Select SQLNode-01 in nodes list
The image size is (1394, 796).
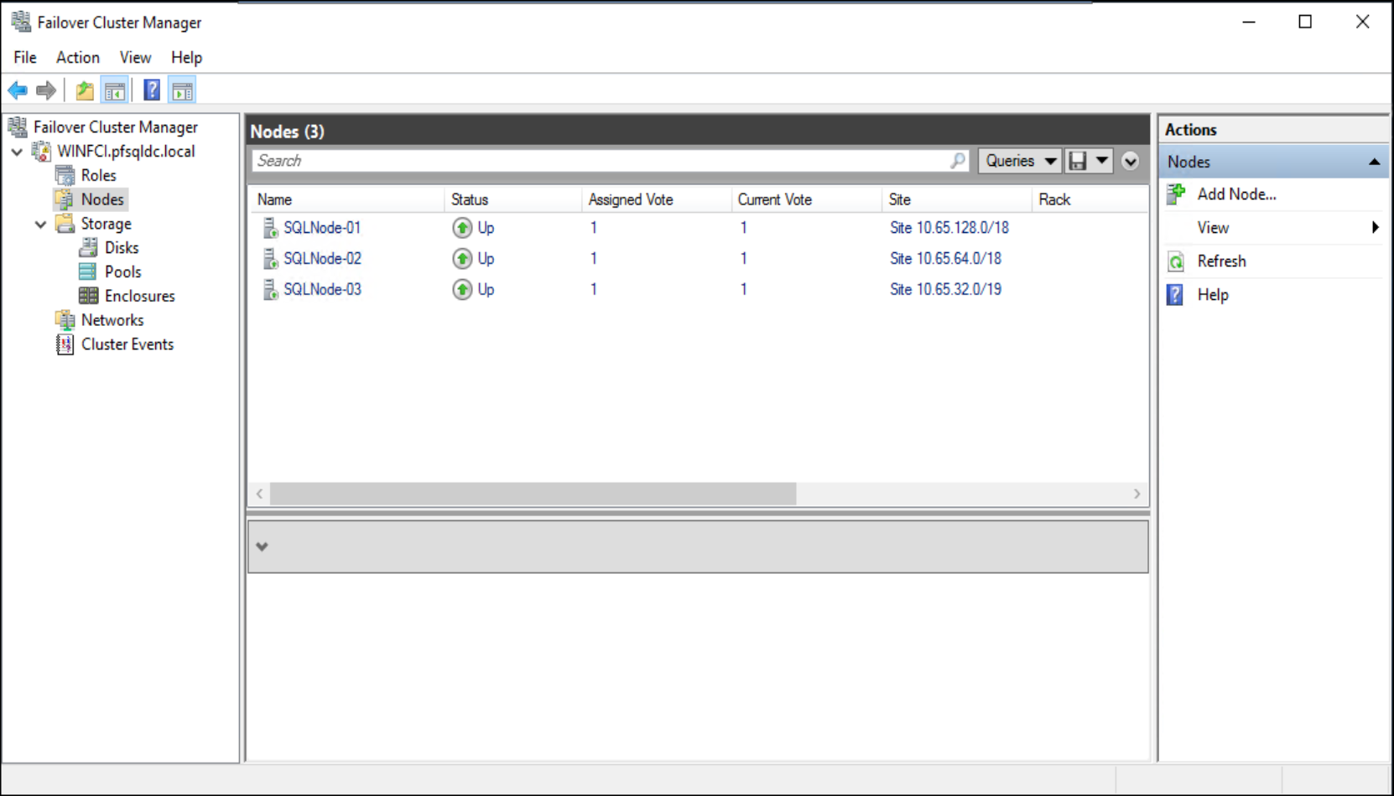click(x=322, y=228)
